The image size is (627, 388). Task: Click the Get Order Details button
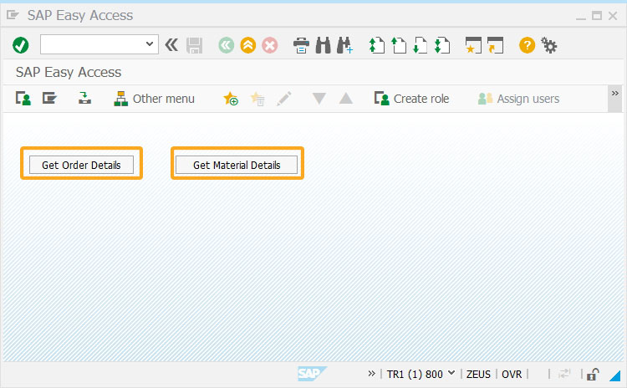coord(82,165)
